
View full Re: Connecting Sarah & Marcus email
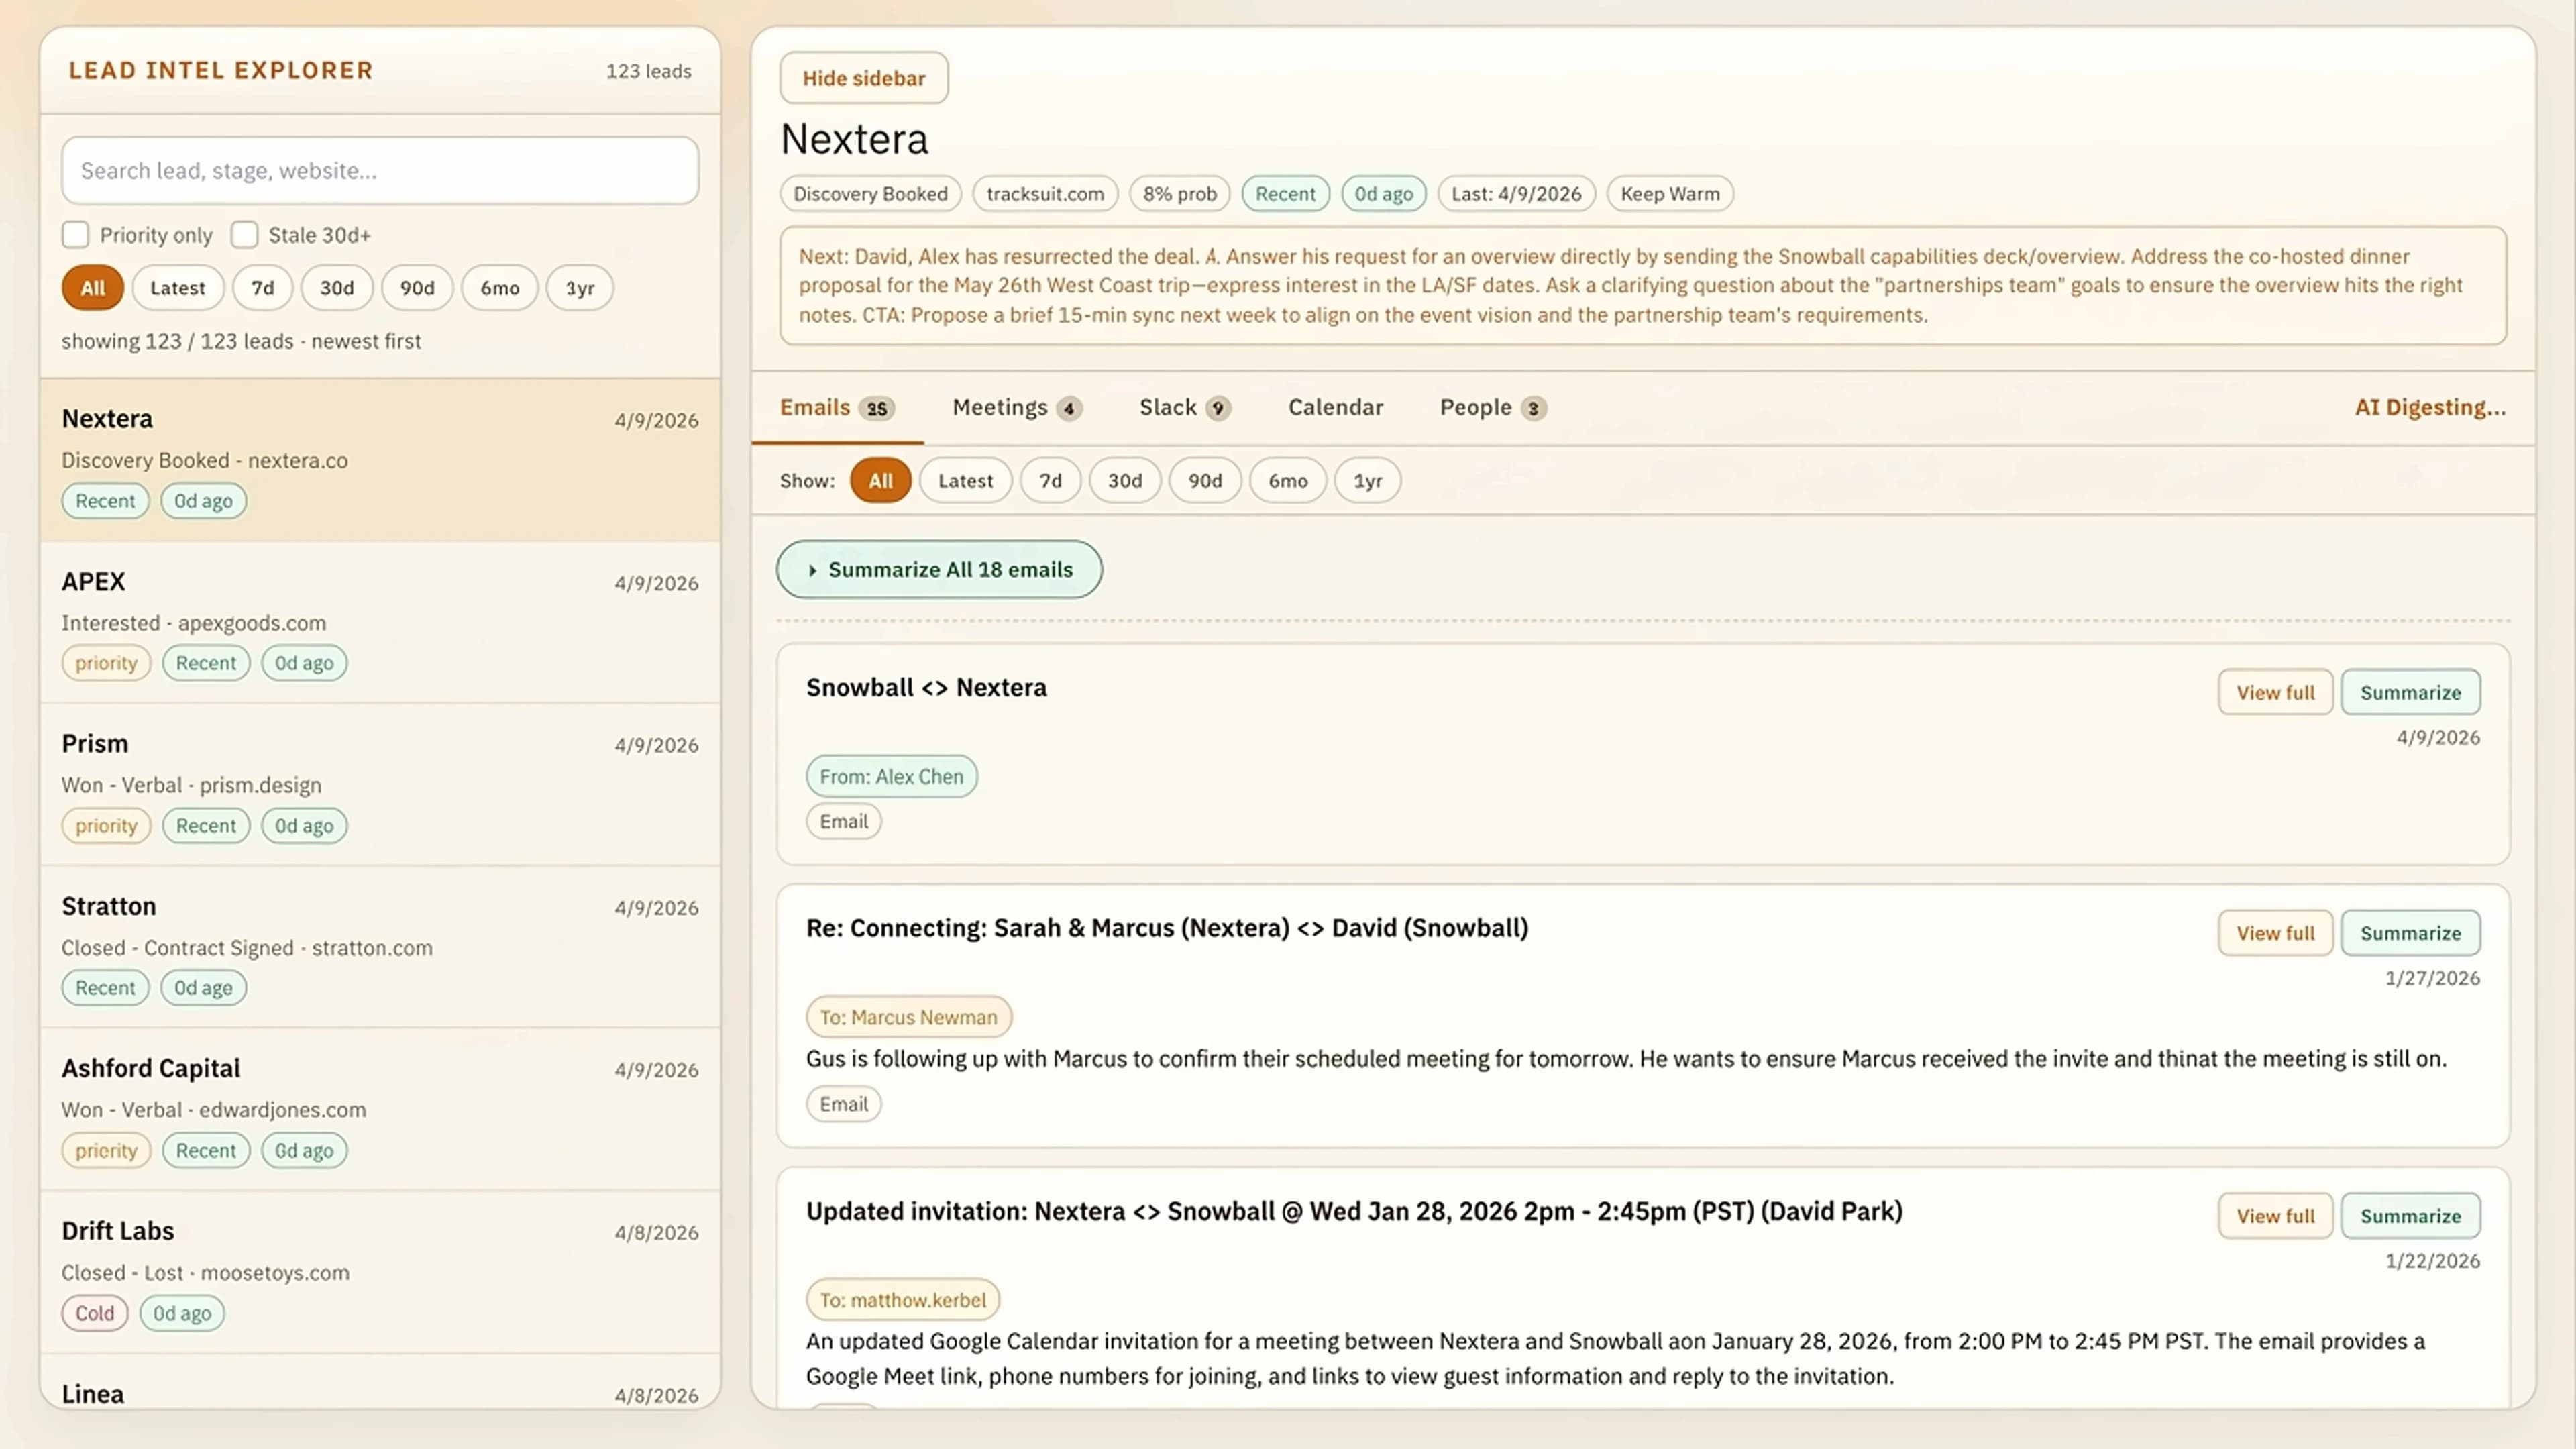pyautogui.click(x=2275, y=933)
